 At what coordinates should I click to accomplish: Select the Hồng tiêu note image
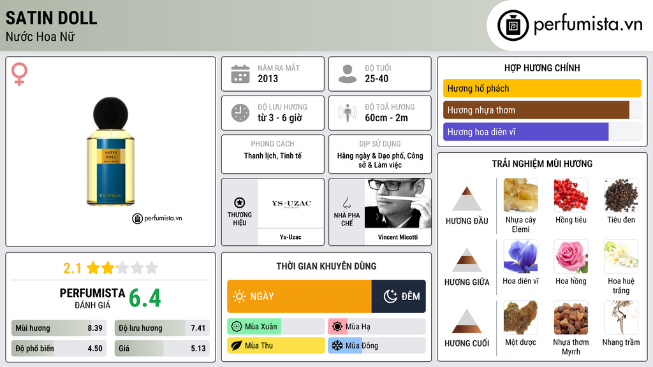coord(571,195)
